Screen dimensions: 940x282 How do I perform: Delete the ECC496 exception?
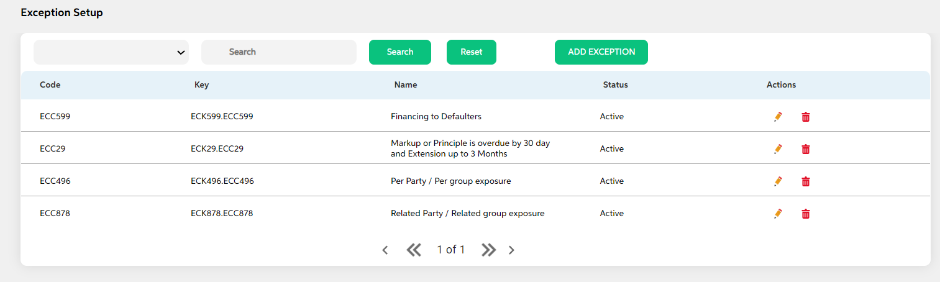coord(806,181)
